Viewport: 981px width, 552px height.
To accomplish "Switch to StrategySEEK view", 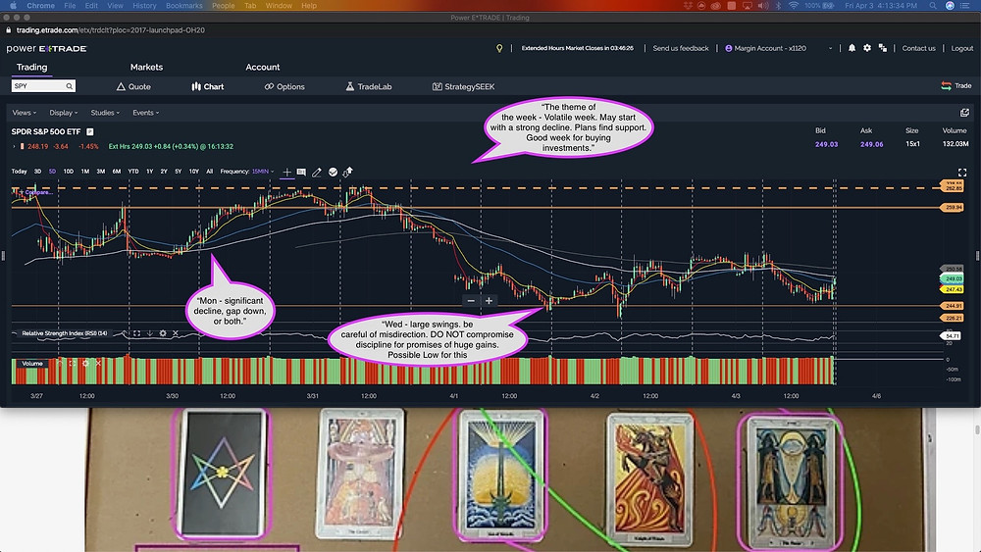I will click(x=463, y=87).
